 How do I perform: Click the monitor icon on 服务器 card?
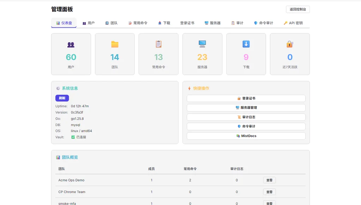[202, 44]
